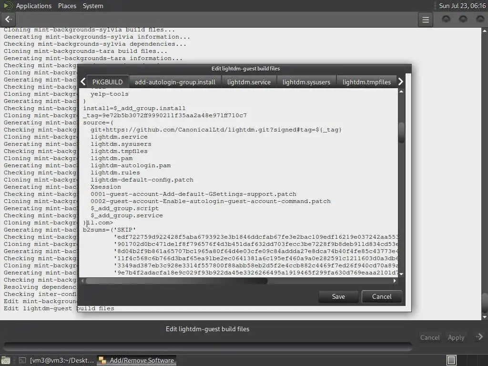Open the lightdm.service tab

click(x=249, y=82)
